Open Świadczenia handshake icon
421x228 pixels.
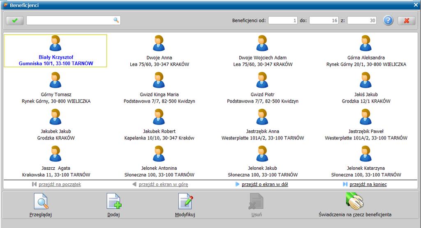click(x=355, y=201)
